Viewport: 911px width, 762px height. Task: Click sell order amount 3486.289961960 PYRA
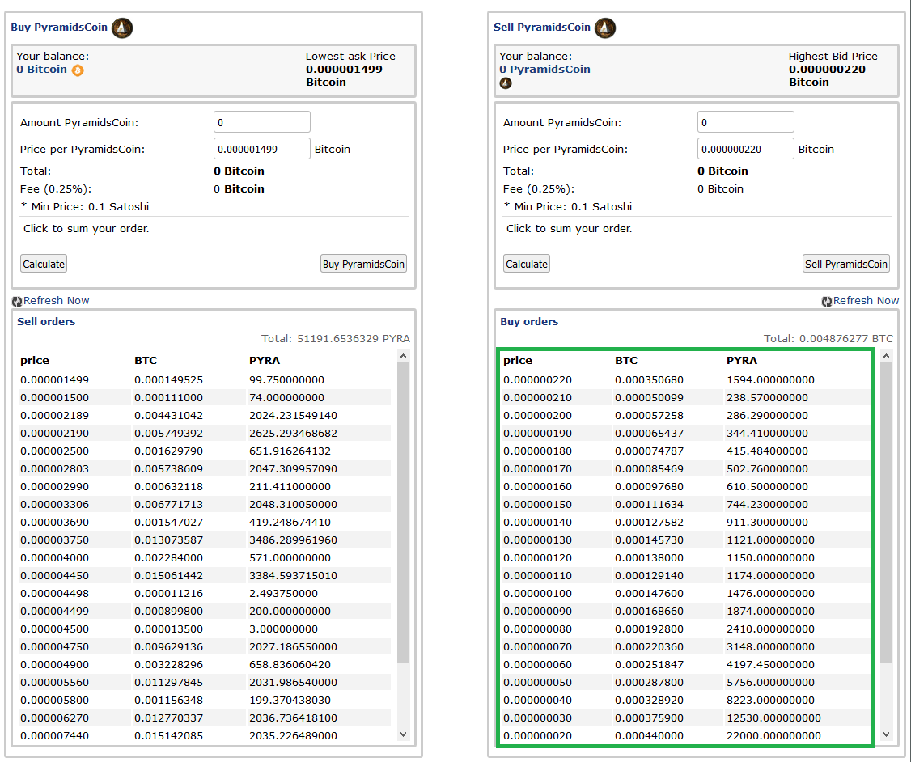coord(293,540)
